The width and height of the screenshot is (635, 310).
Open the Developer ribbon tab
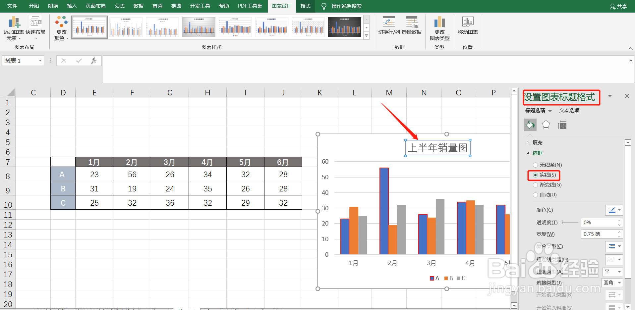point(200,6)
